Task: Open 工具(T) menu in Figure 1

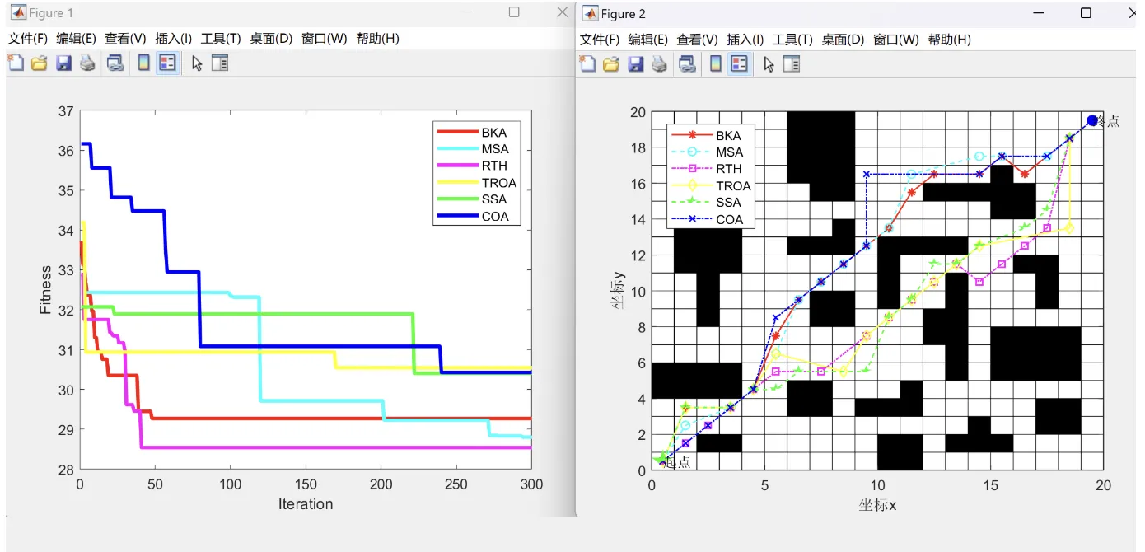Action: pos(221,39)
